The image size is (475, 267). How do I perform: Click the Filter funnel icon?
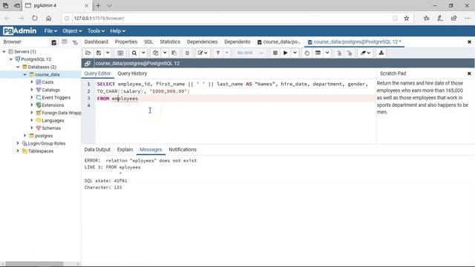click(217, 53)
